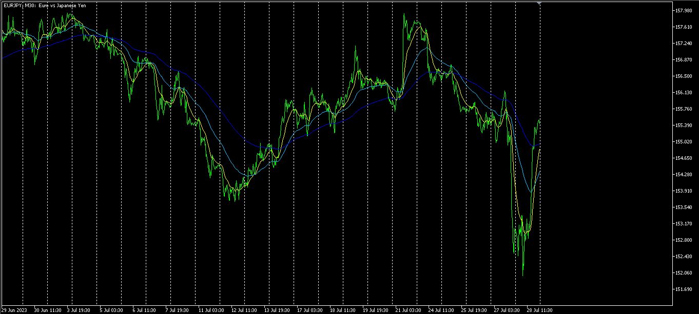Screen dimensions: 699x314
Task: Click the 21 Jul 03:30 time label
Action: pyautogui.click(x=409, y=310)
